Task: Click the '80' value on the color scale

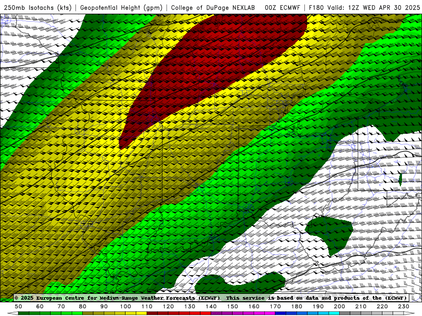Action: [83, 307]
